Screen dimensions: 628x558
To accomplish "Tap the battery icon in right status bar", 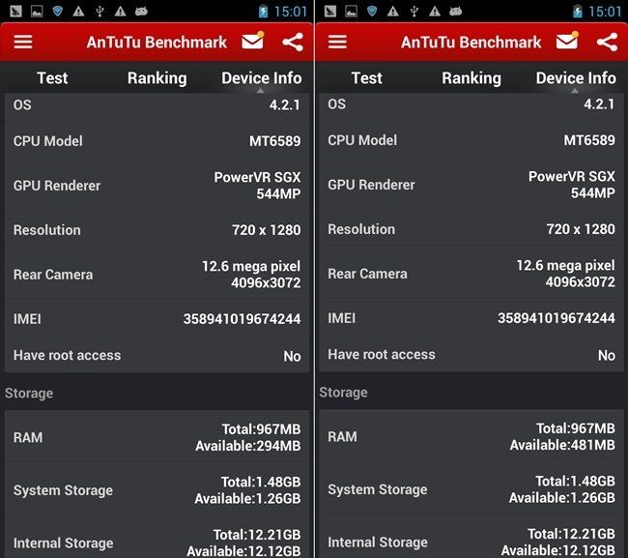I will click(579, 12).
